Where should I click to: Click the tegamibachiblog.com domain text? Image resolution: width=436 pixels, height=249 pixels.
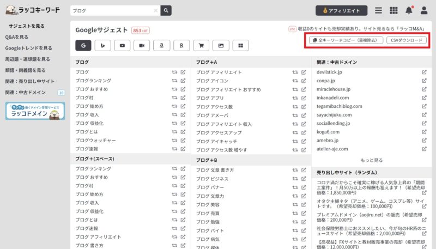pos(339,106)
